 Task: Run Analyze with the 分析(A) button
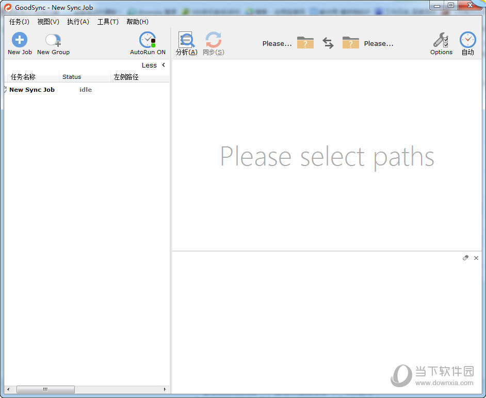[x=186, y=44]
